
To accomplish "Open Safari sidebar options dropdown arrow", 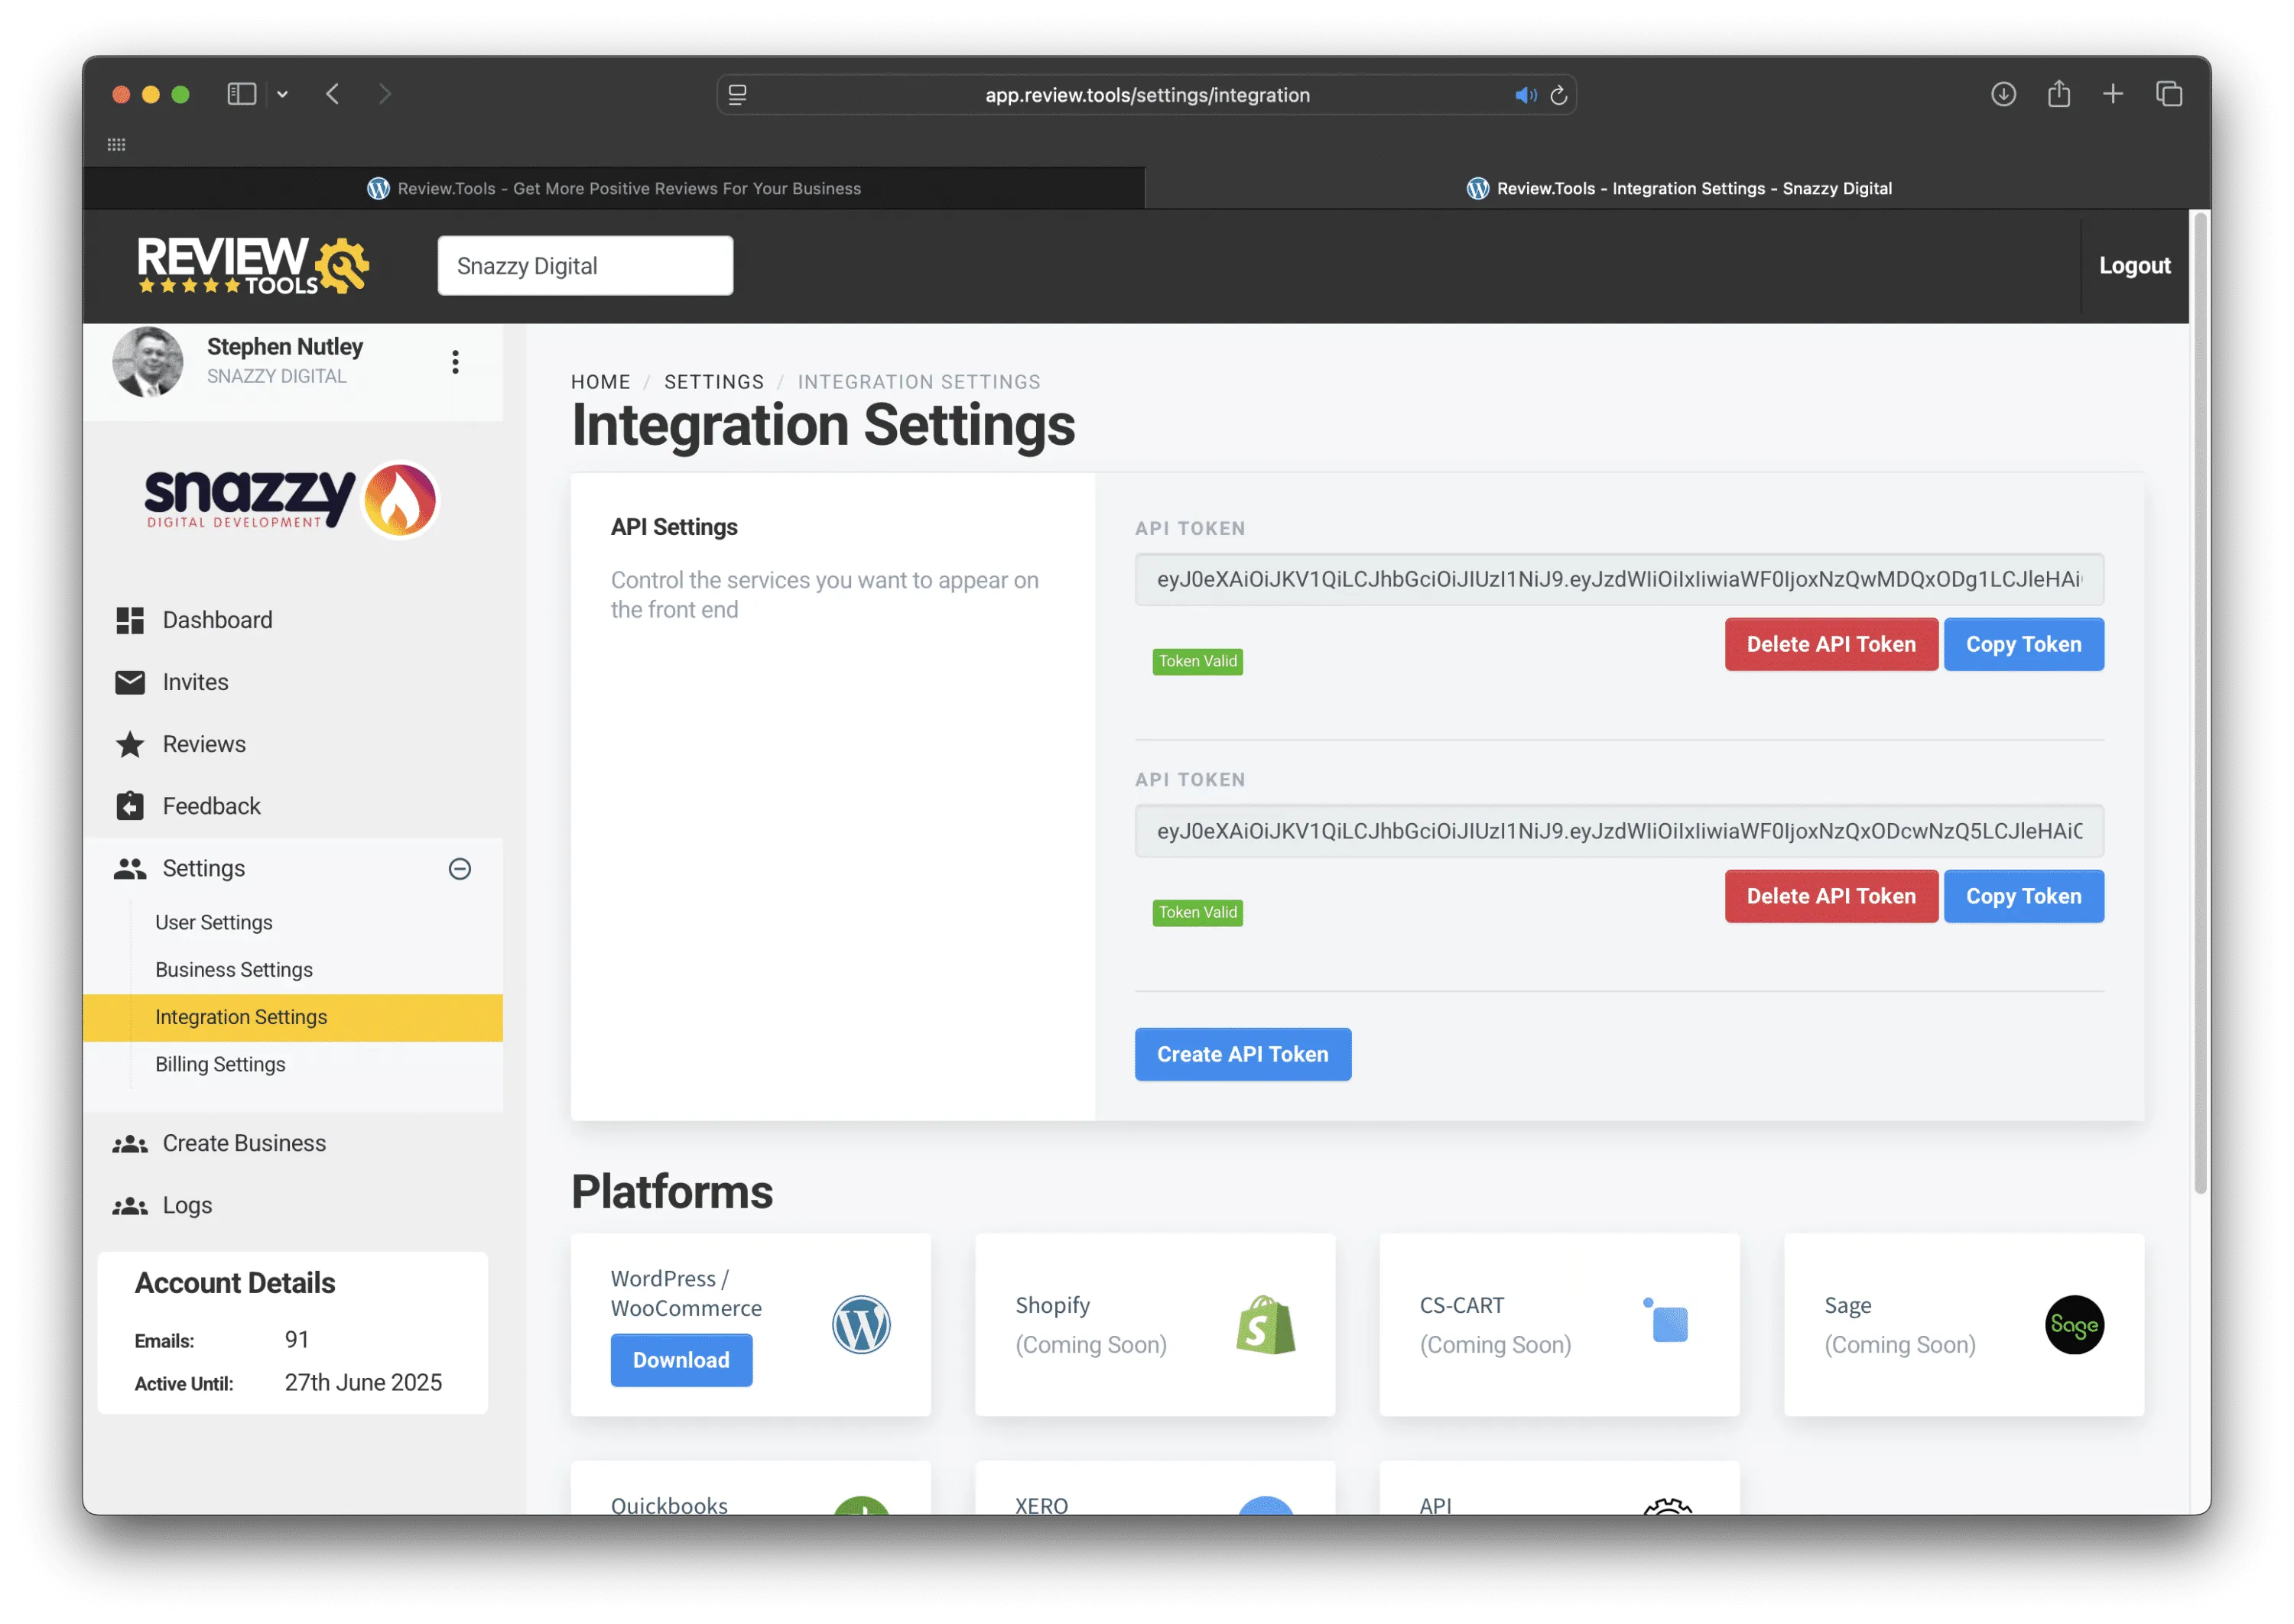I will (x=283, y=94).
